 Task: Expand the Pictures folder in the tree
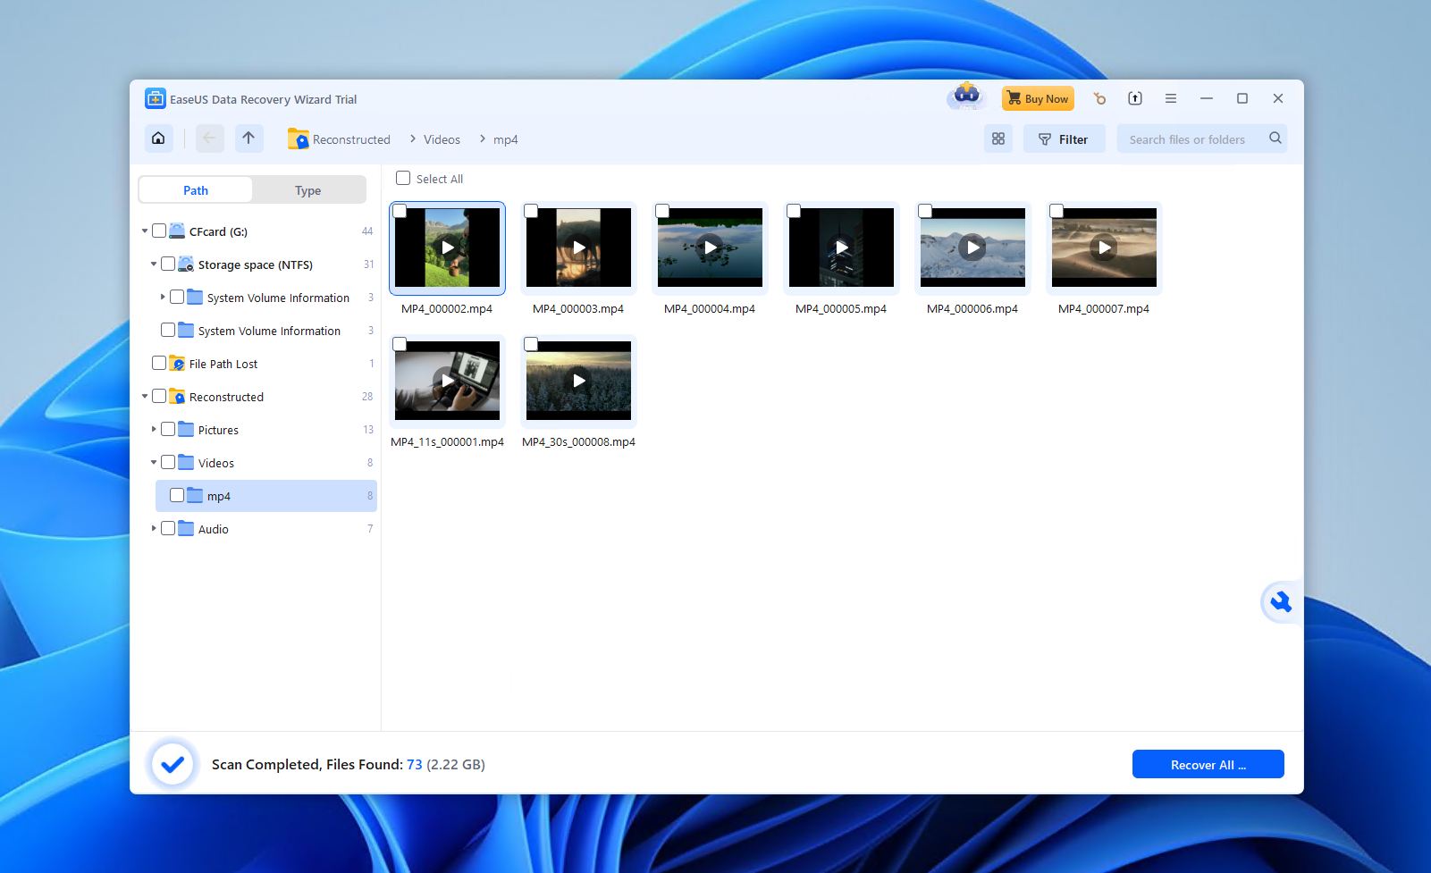[x=154, y=429]
